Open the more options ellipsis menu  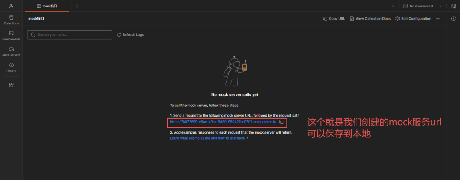tap(438, 18)
